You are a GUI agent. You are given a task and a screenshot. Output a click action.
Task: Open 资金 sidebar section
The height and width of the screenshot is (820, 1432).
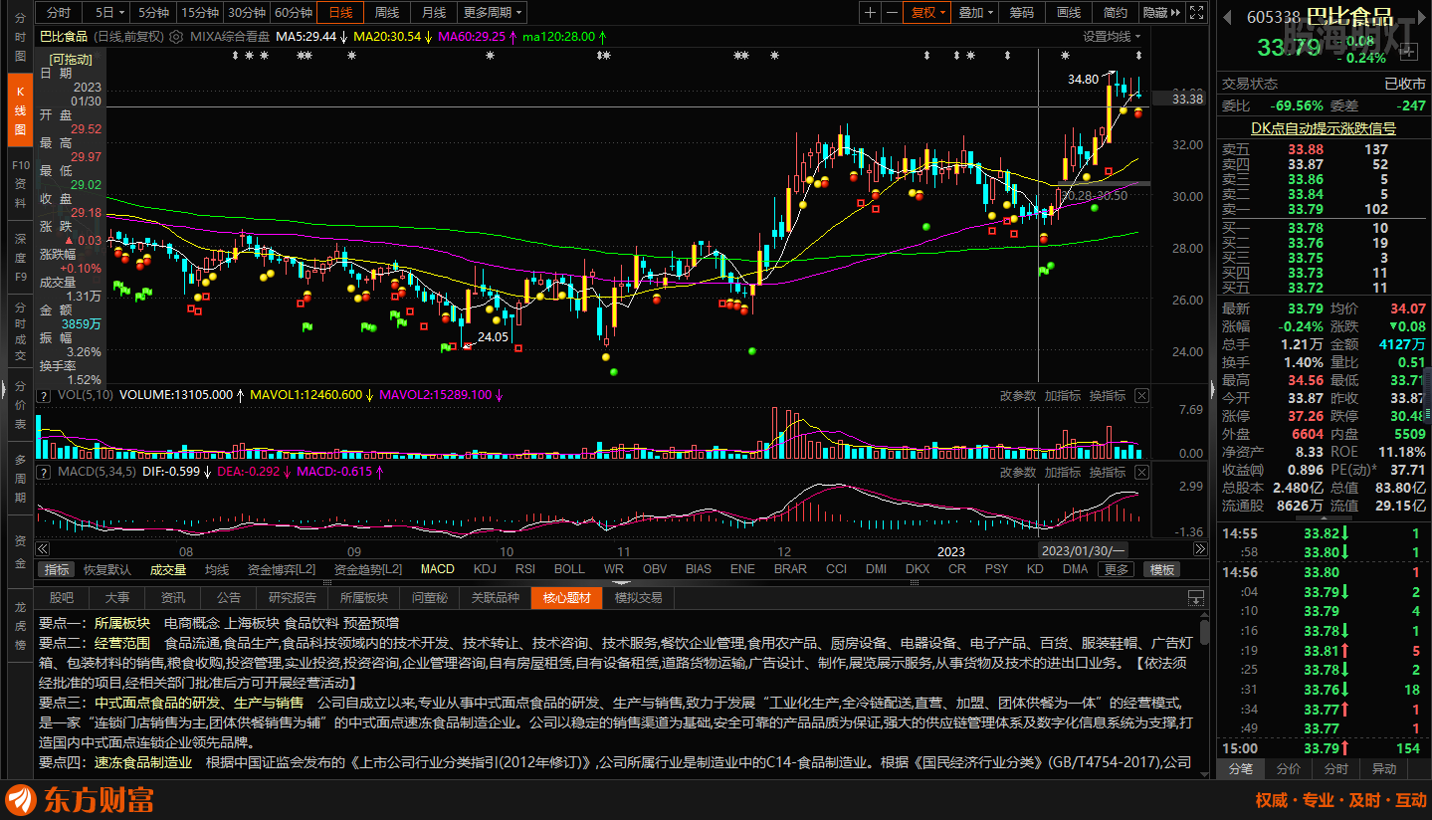[20, 552]
